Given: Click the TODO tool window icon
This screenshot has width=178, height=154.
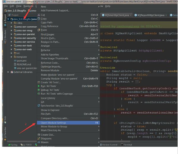Looking at the screenshot, I should tap(22, 145).
